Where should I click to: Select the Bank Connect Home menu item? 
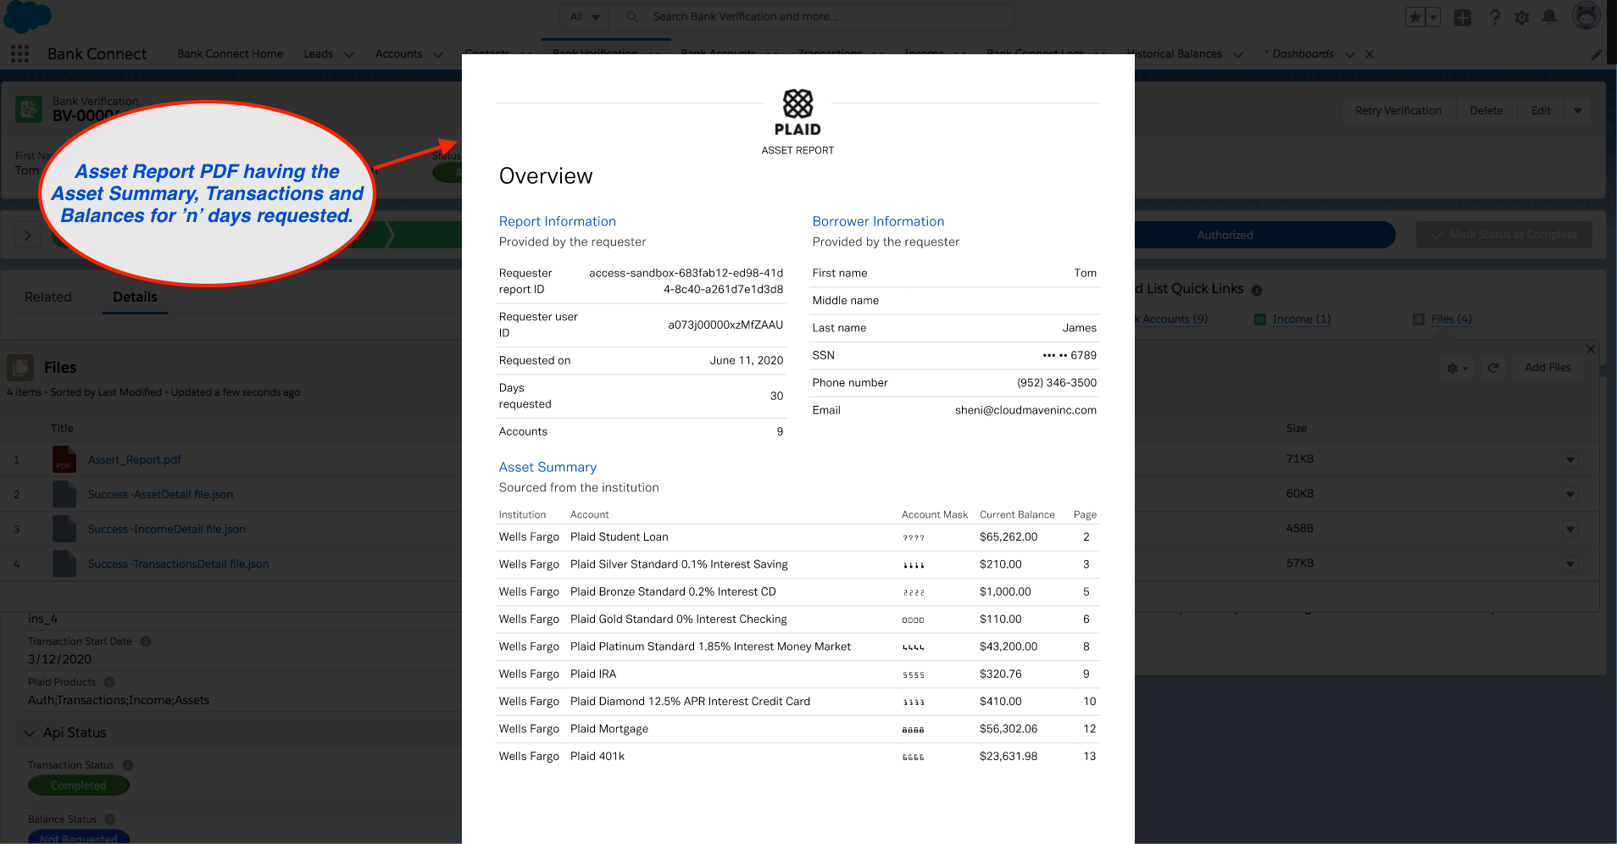(230, 53)
